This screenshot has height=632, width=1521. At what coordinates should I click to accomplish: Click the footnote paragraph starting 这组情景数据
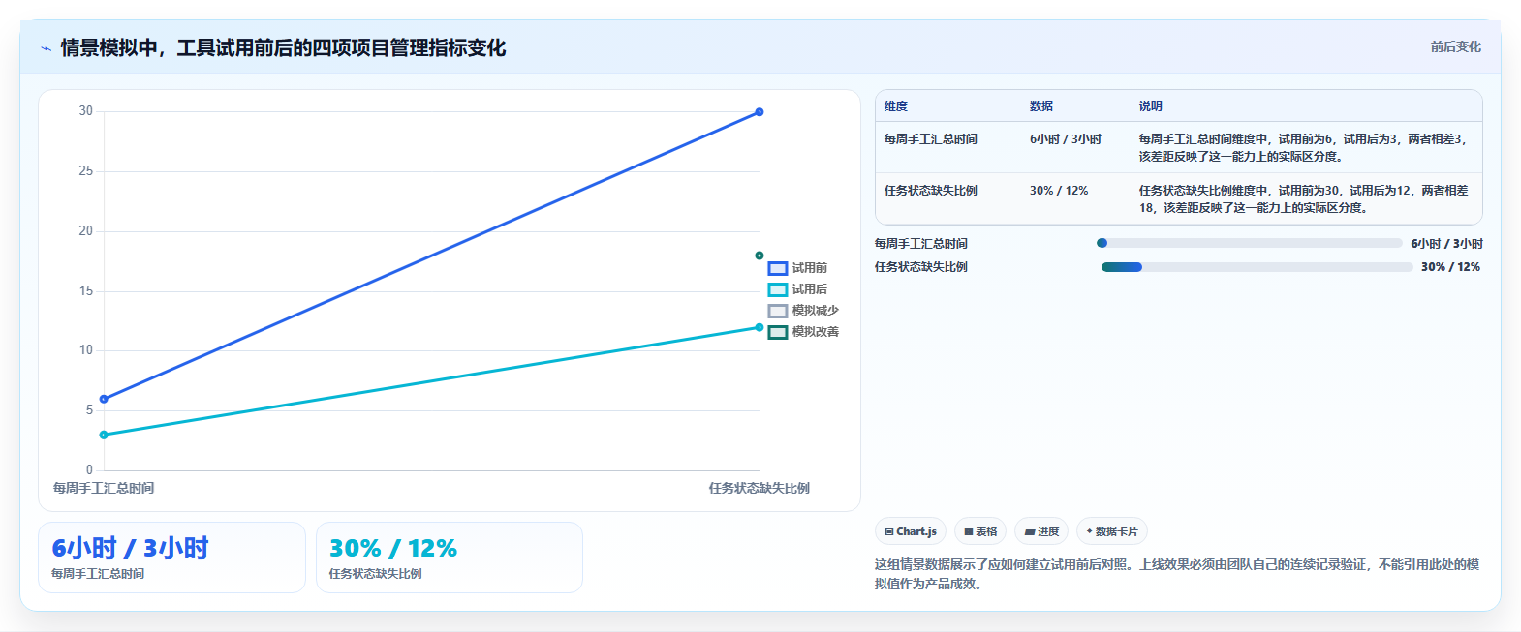coord(1177,574)
